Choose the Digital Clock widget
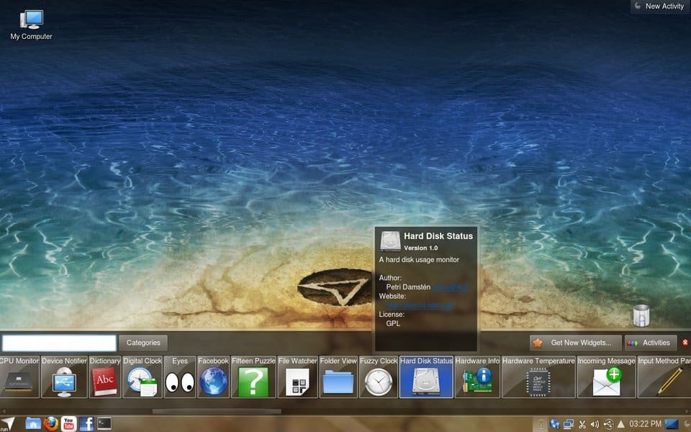The height and width of the screenshot is (432, 691). pyautogui.click(x=143, y=377)
